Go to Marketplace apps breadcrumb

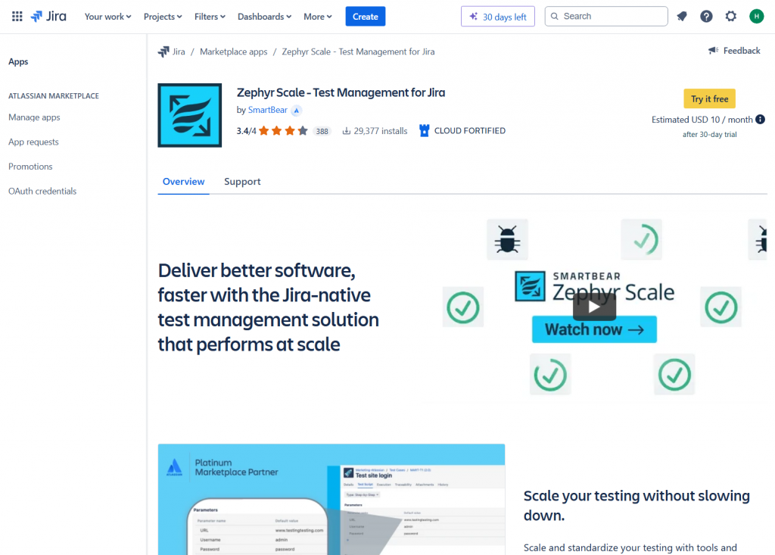pos(233,51)
